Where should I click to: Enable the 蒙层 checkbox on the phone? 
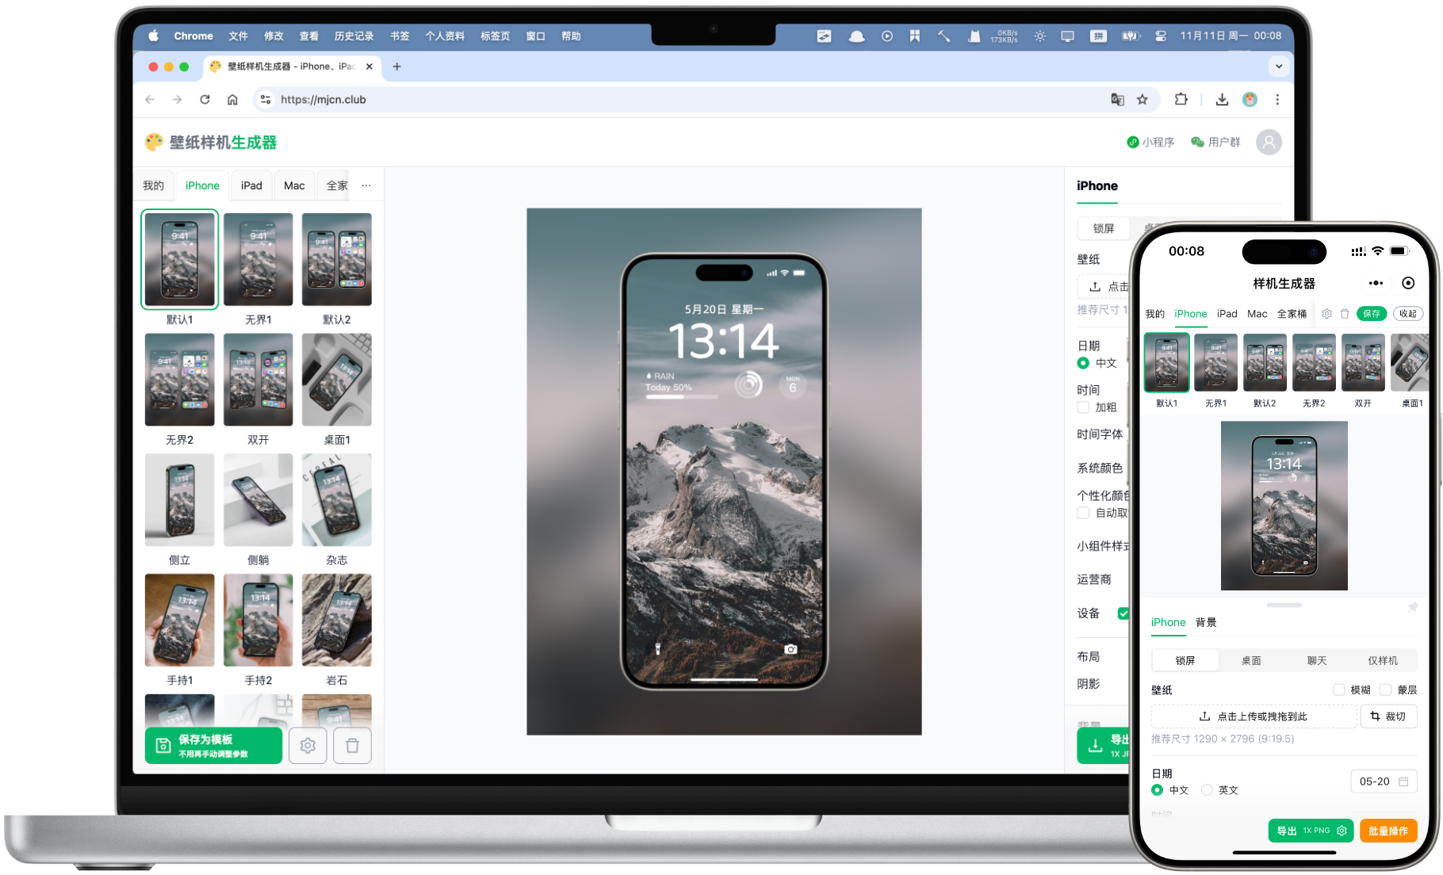1386,690
